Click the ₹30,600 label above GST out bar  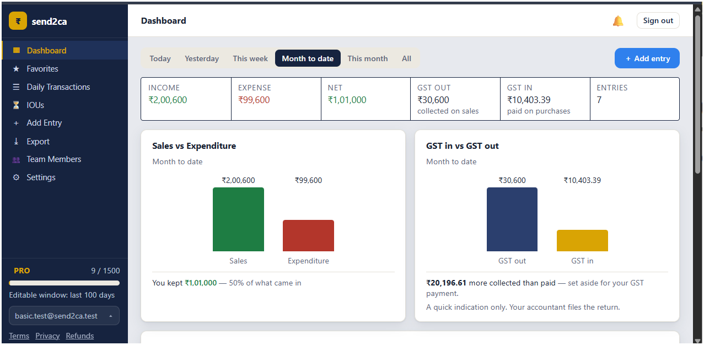[x=512, y=180]
